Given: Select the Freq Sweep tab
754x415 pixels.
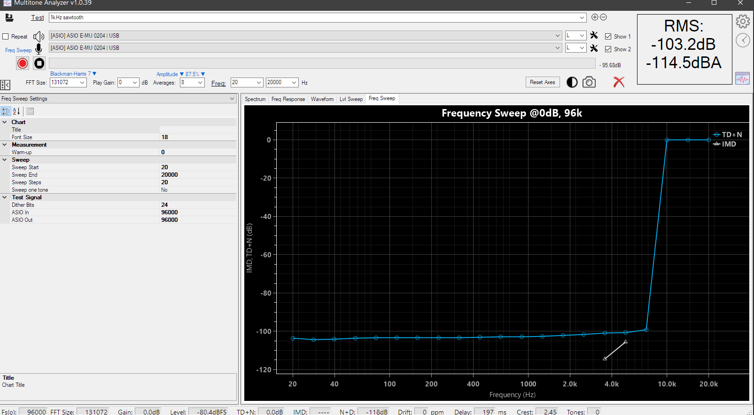Looking at the screenshot, I should coord(382,98).
